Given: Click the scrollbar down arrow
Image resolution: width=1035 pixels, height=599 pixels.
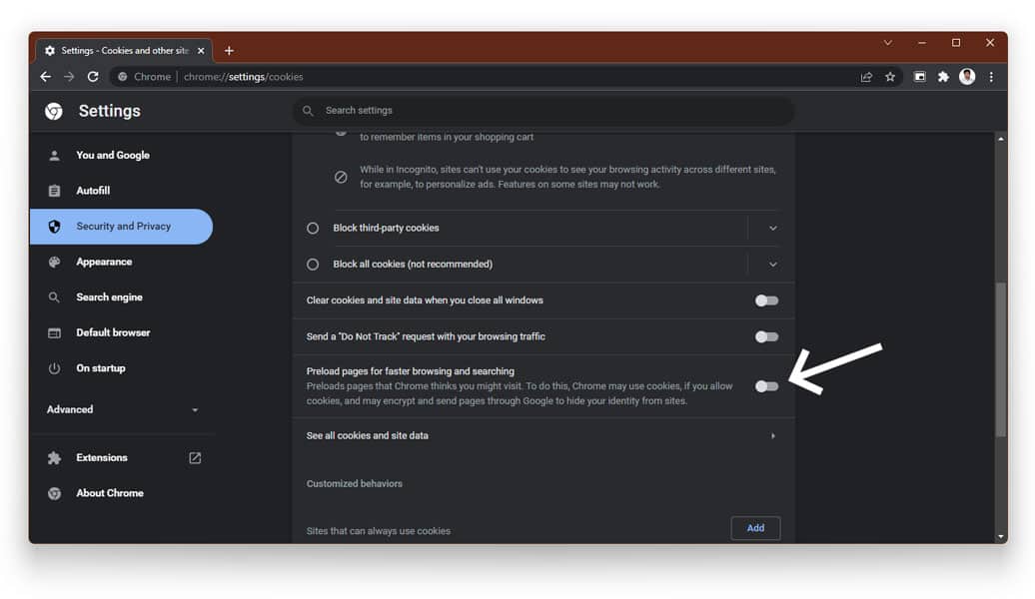Looking at the screenshot, I should (1001, 537).
